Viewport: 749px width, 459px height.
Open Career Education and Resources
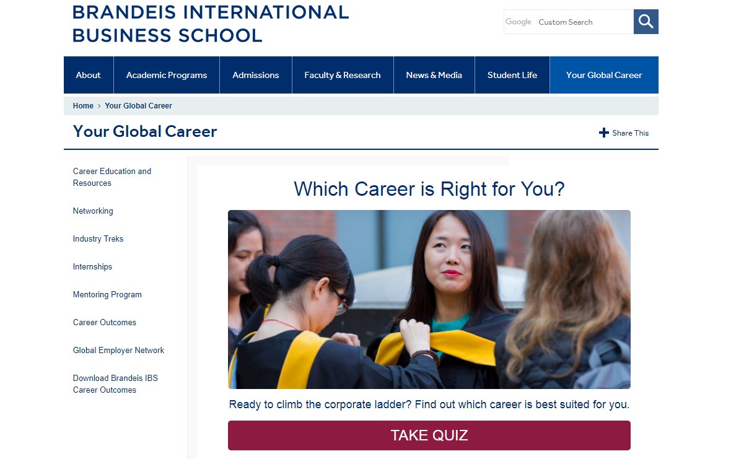[112, 177]
